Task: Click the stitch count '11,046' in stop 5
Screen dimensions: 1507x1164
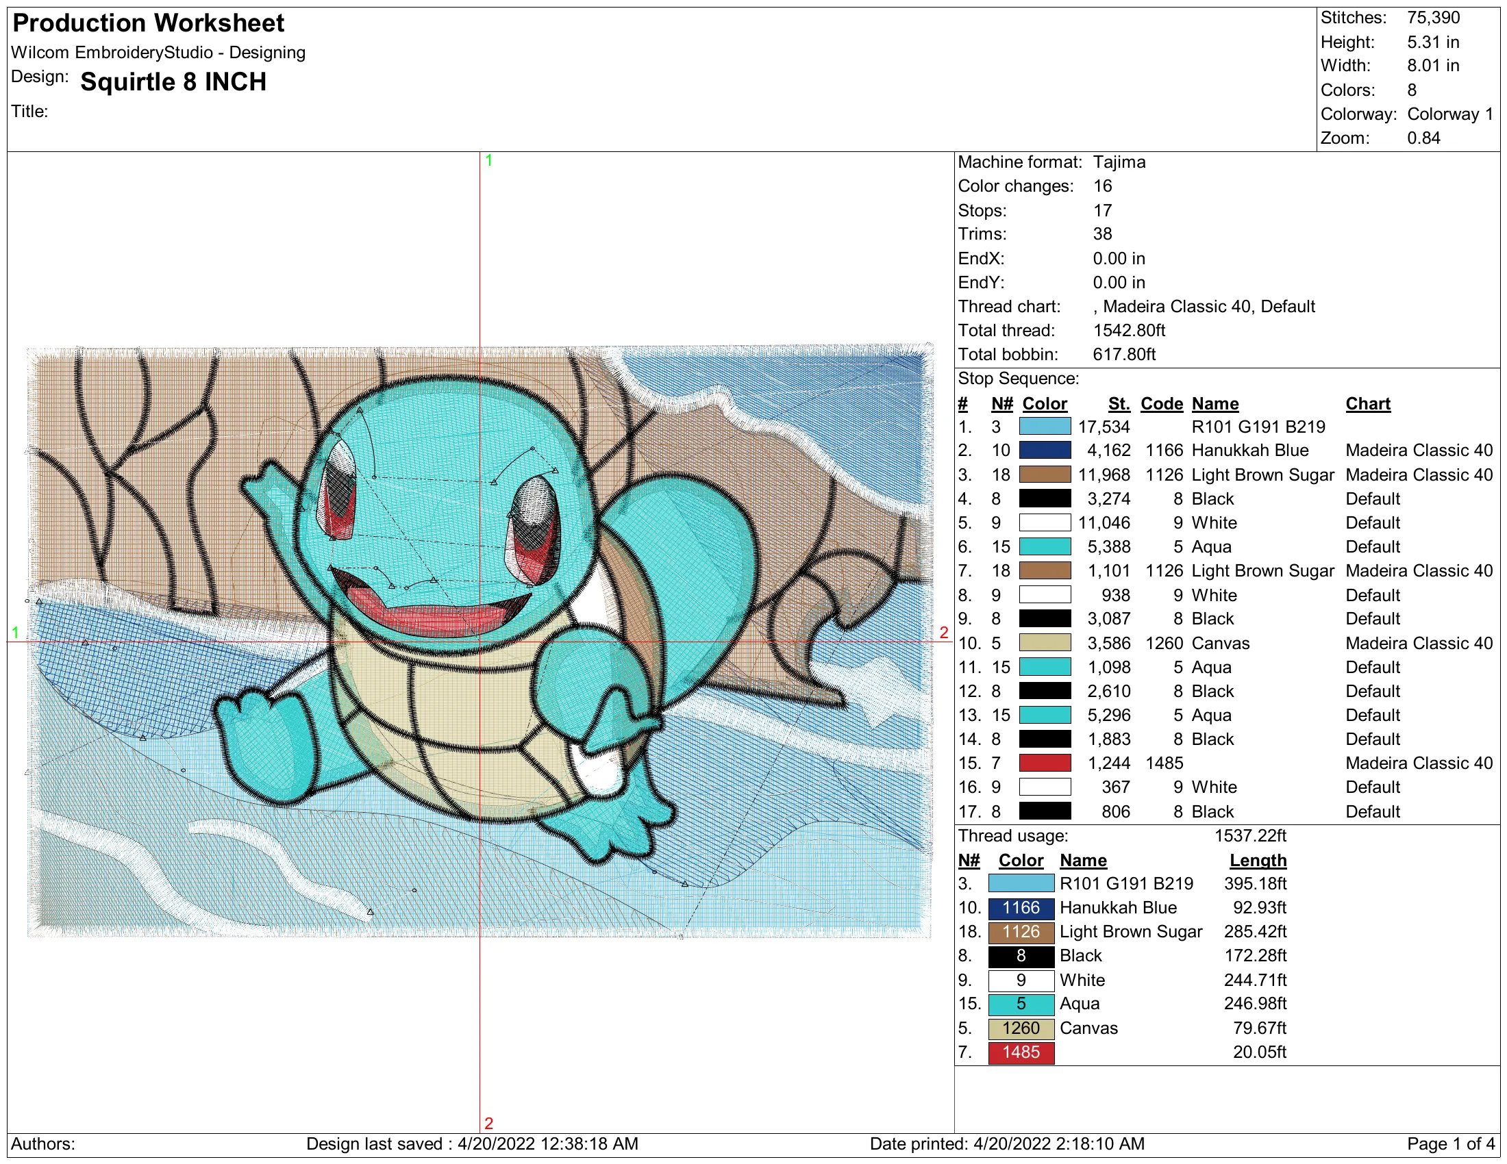Action: point(1104,522)
